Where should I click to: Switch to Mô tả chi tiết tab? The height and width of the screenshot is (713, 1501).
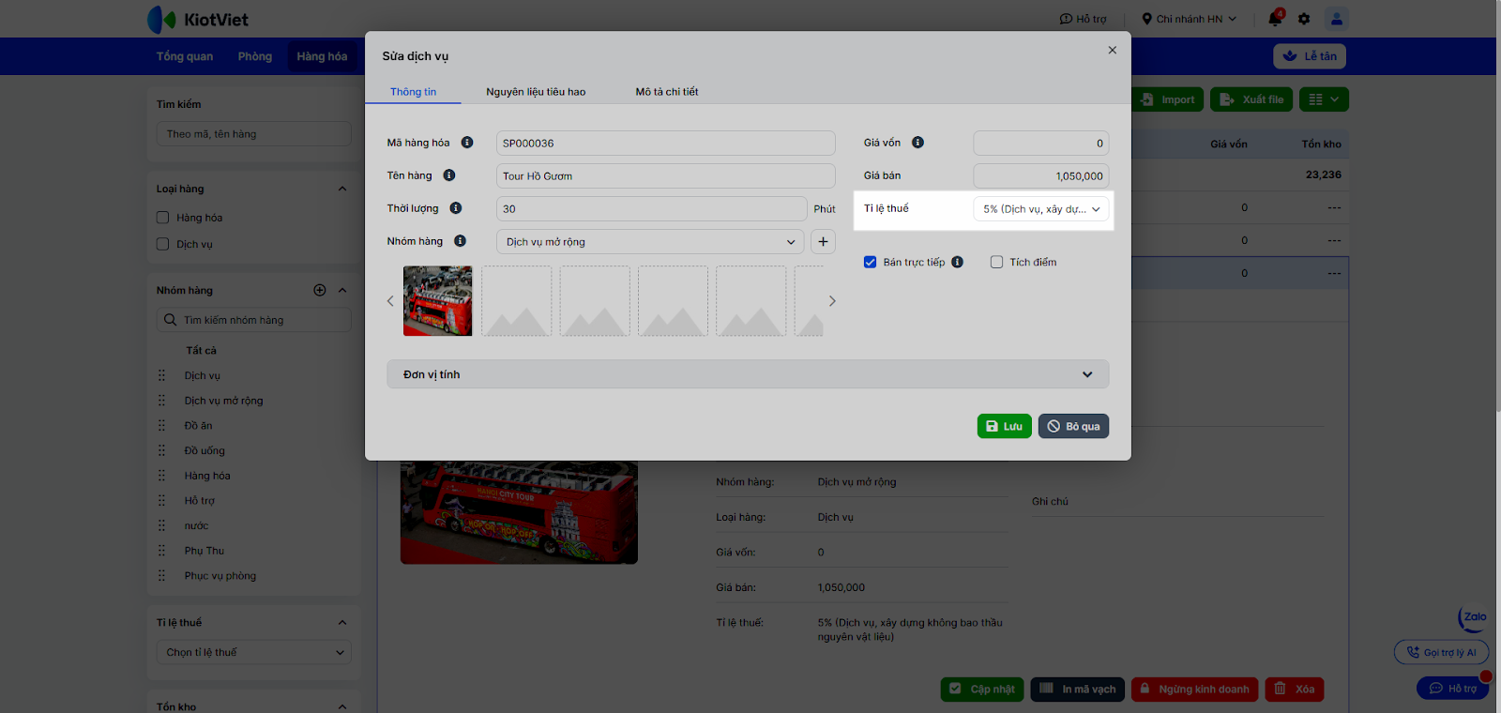[x=667, y=92]
